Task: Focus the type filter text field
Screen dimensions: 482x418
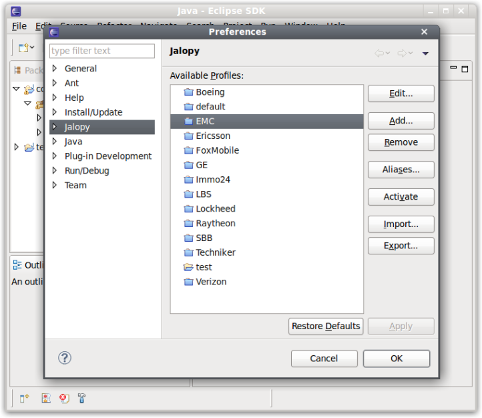Action: click(101, 51)
